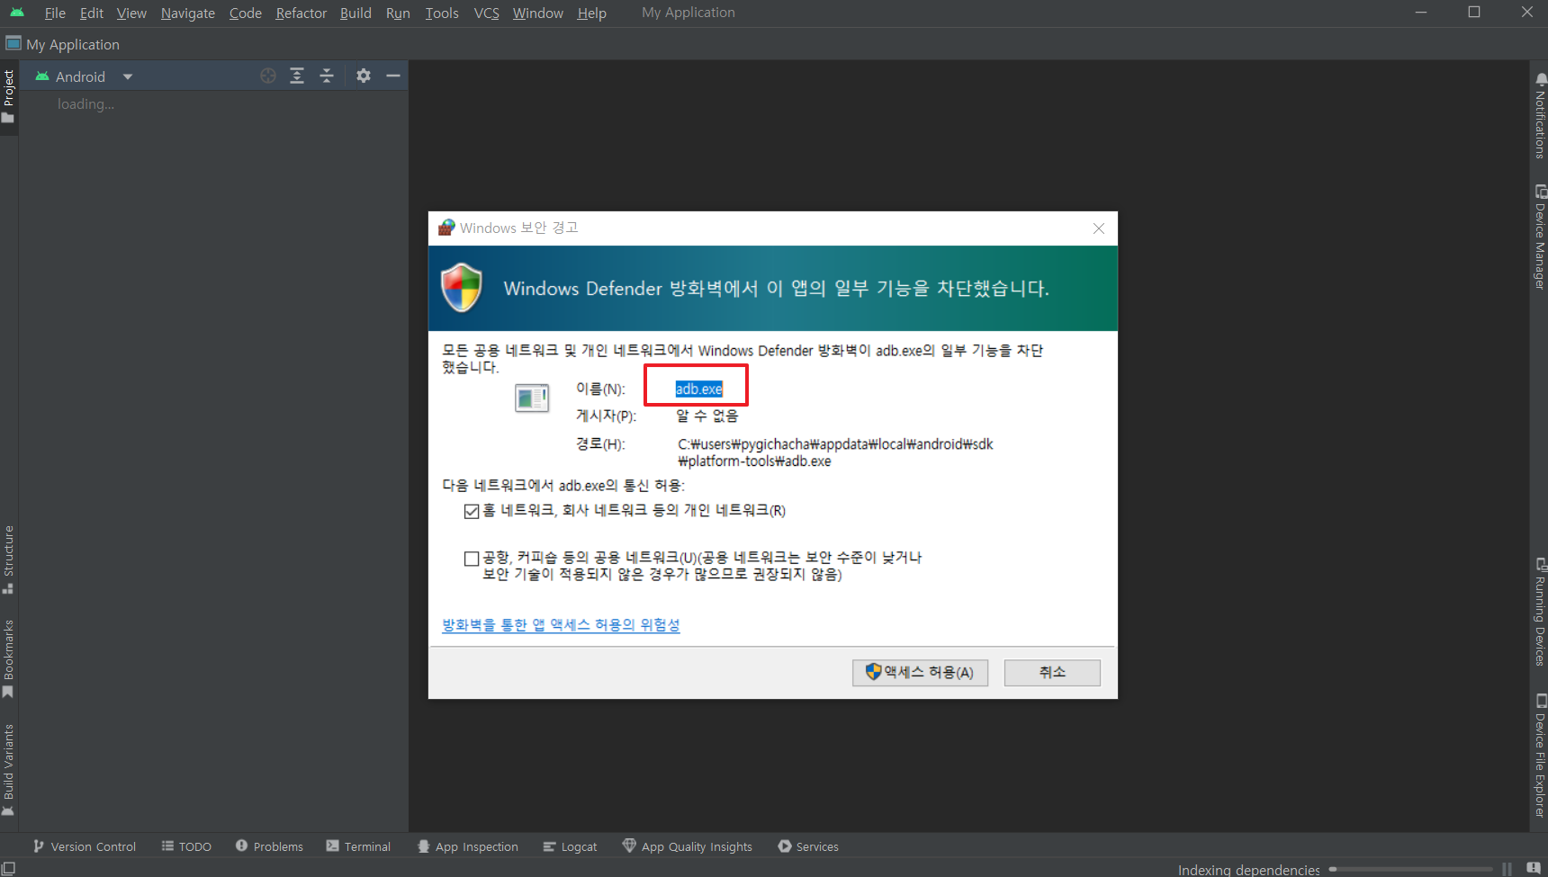Viewport: 1548px width, 877px height.
Task: Open the Terminal tool window
Action: point(358,846)
